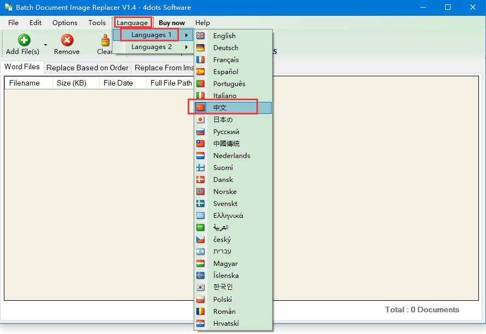Click the UK flag beside English
Screen dimensions: 486x334
201,35
